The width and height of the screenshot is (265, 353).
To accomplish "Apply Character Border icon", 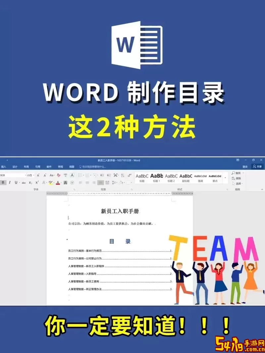I will click(x=72, y=176).
